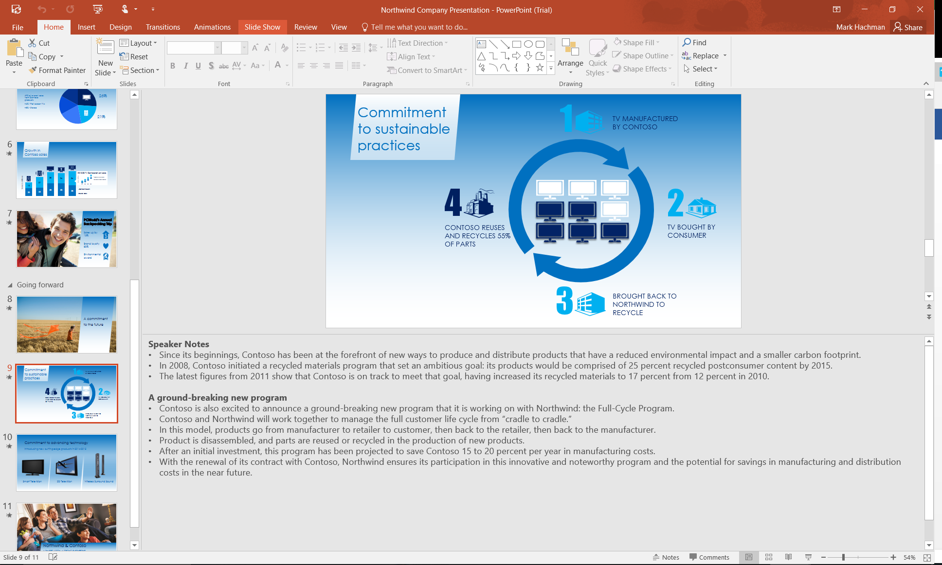
Task: Toggle Italic formatting
Action: click(x=185, y=66)
